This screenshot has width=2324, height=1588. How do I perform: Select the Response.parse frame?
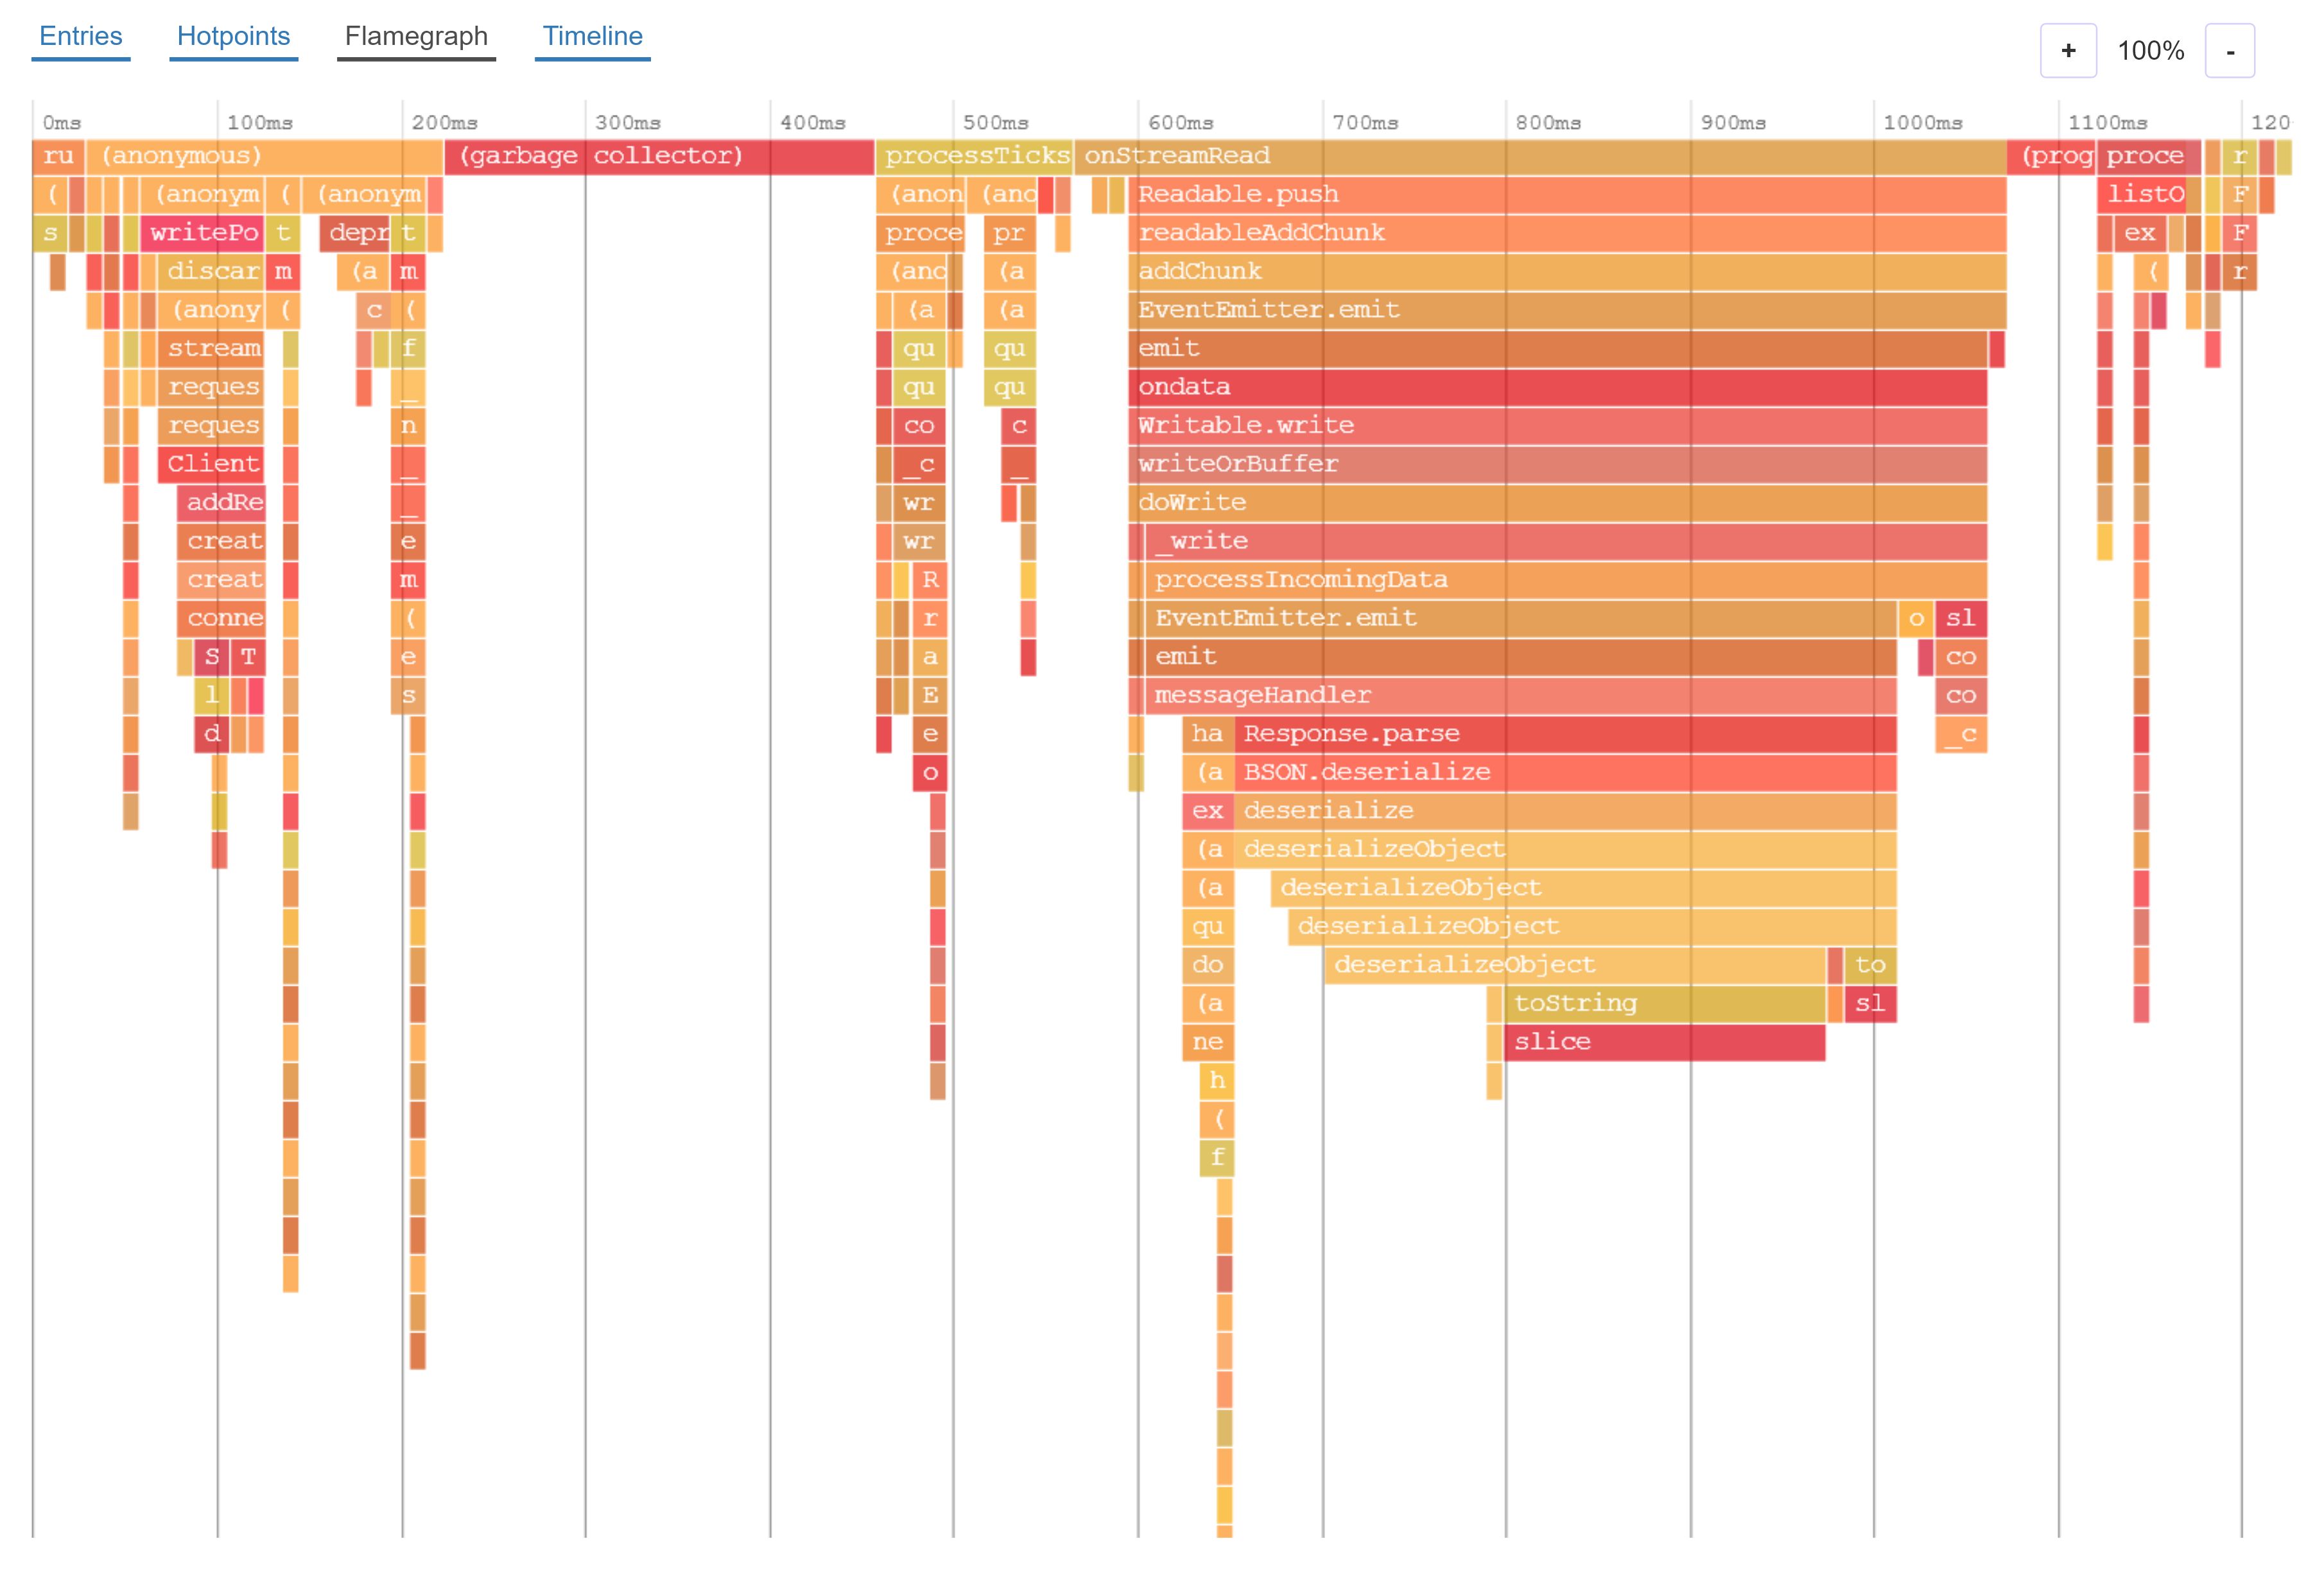(1566, 734)
